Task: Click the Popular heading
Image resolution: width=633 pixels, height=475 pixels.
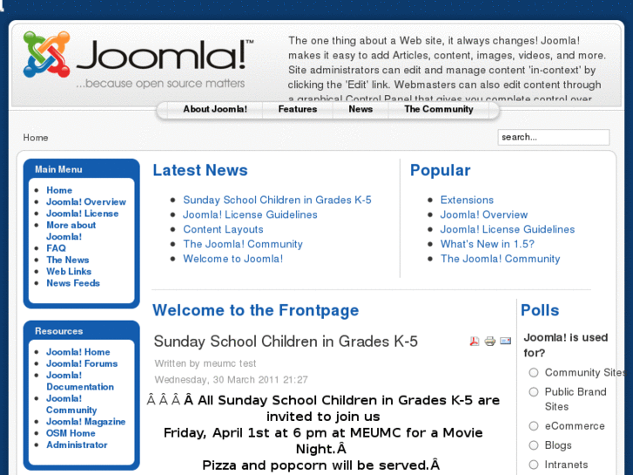Action: (x=440, y=170)
